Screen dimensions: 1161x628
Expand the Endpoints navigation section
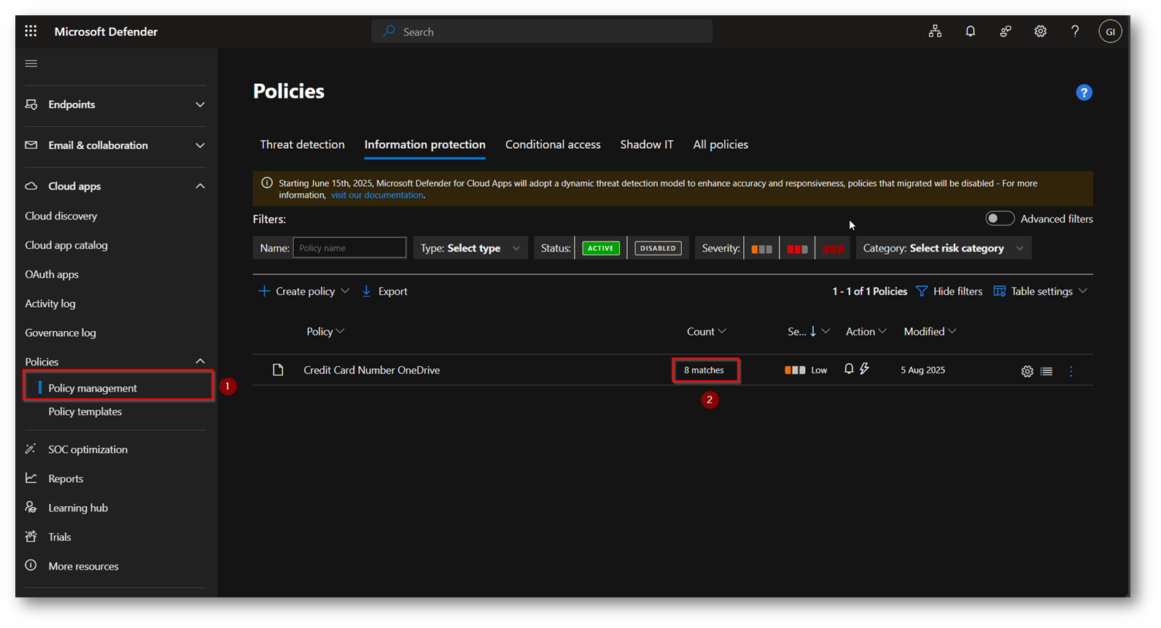[x=115, y=105]
